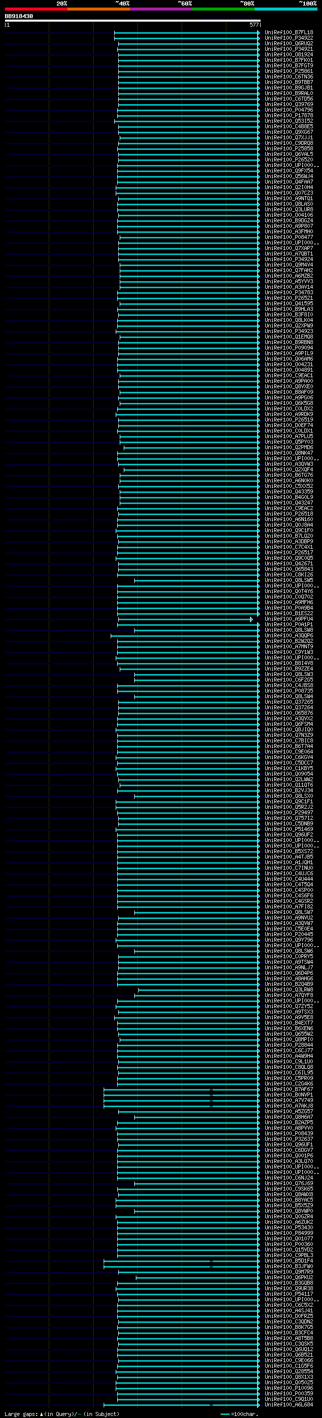
Task: Select the UniRef100_P08735 label
Action: click(288, 691)
